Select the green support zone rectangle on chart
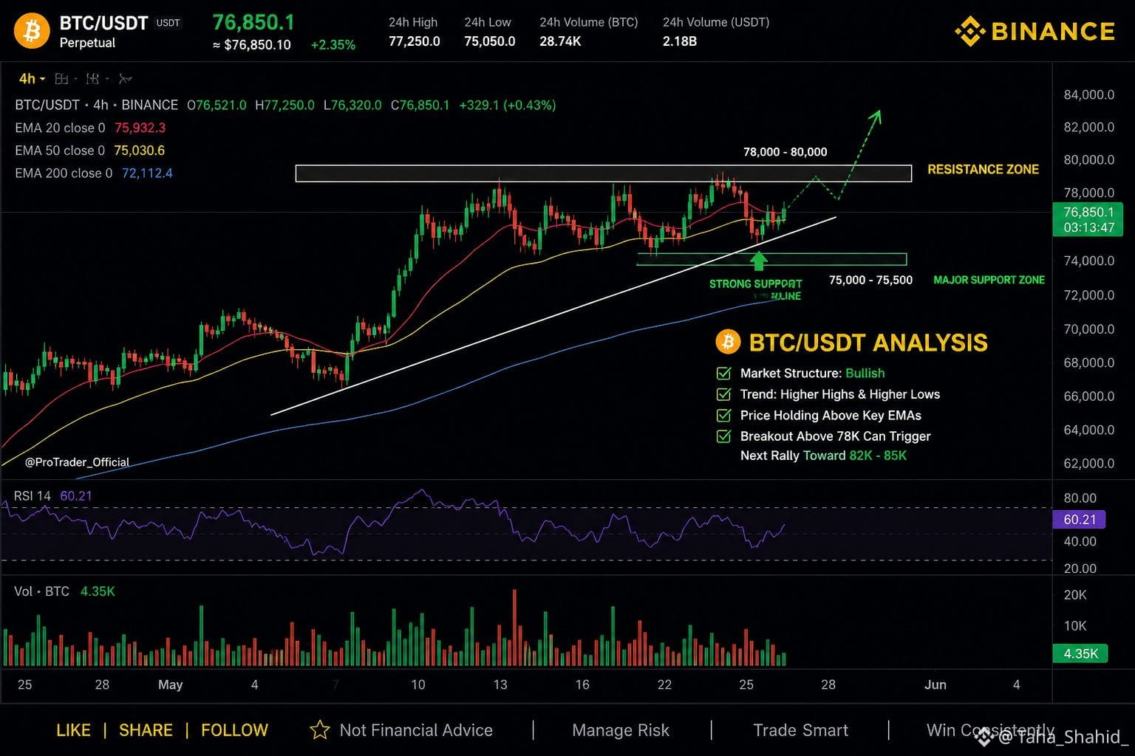Viewport: 1135px width, 756px height. click(771, 259)
